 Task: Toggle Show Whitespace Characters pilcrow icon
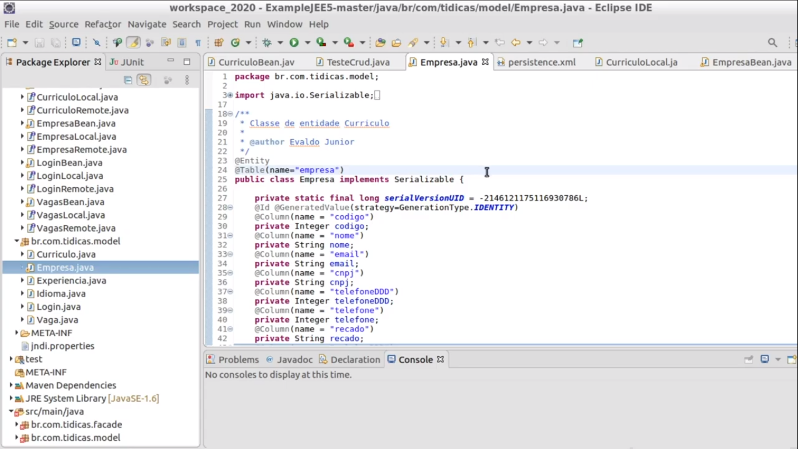pos(198,43)
